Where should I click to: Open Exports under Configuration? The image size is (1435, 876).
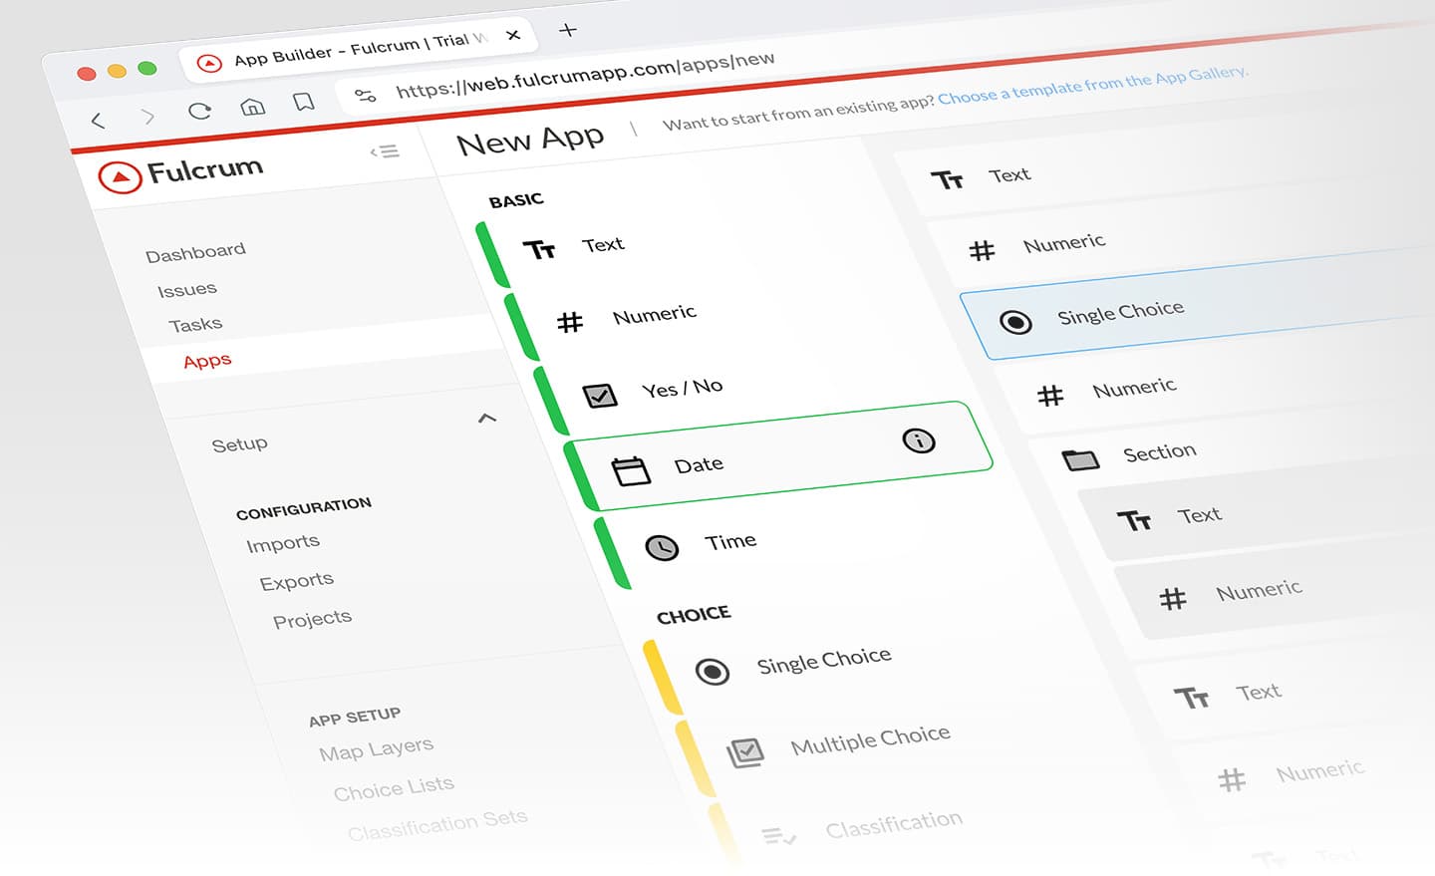point(297,582)
